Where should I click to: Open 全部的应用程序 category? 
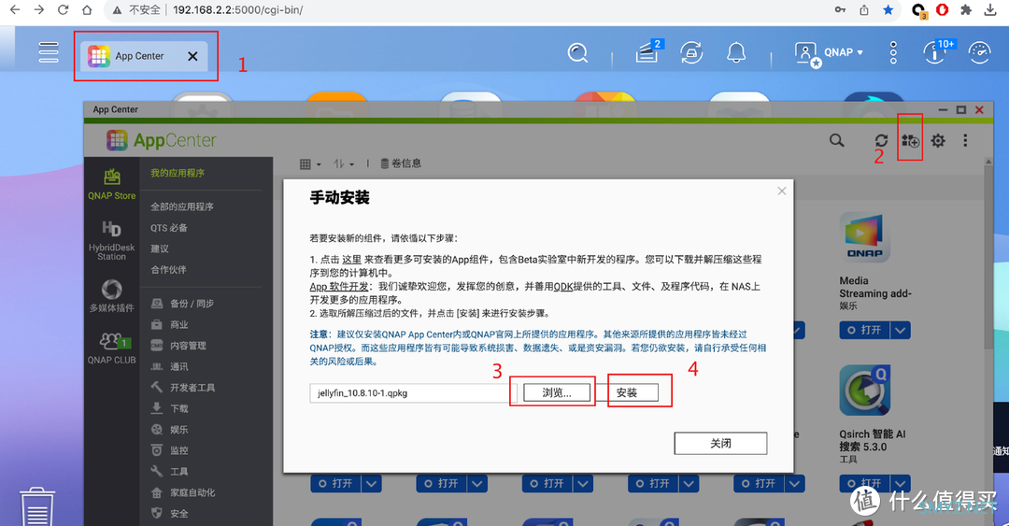pos(182,206)
